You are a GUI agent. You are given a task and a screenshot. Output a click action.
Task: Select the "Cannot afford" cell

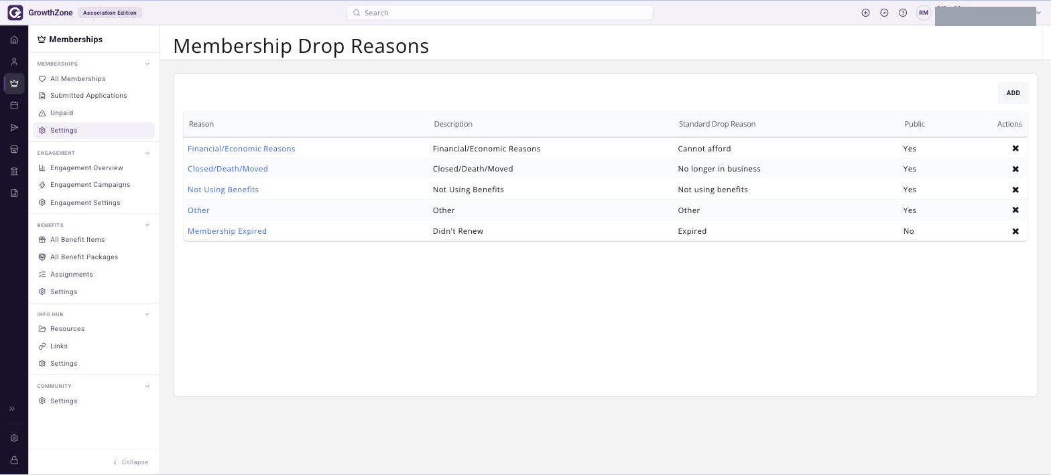coord(704,149)
